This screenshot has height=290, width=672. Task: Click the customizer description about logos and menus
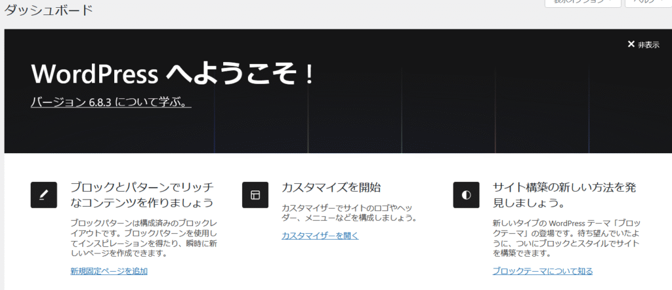[x=349, y=211]
